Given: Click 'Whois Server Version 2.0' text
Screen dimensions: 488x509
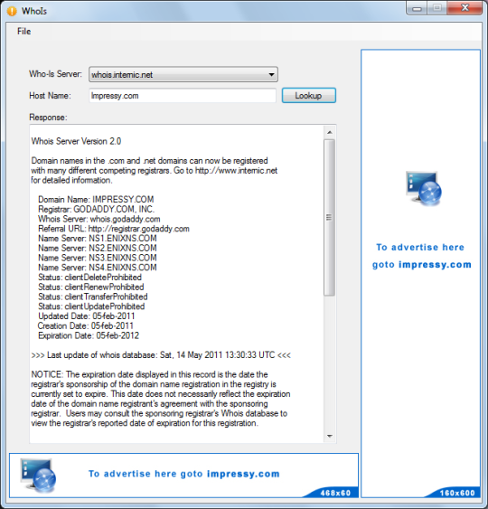Looking at the screenshot, I should (x=76, y=141).
